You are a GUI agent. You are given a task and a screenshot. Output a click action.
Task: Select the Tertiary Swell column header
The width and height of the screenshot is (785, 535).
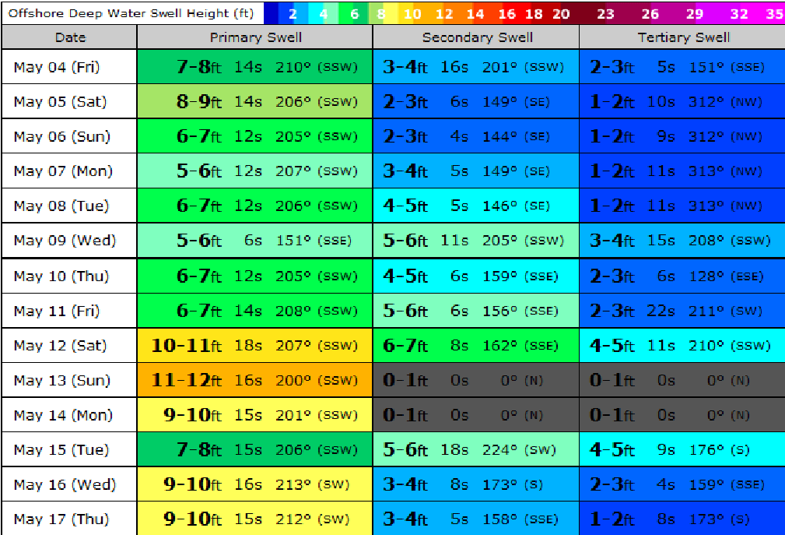pyautogui.click(x=683, y=37)
